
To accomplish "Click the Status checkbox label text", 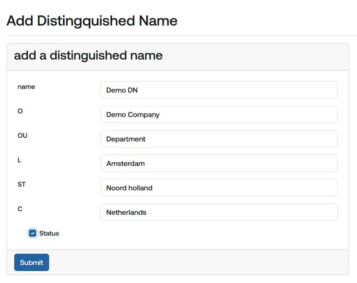I will point(49,233).
